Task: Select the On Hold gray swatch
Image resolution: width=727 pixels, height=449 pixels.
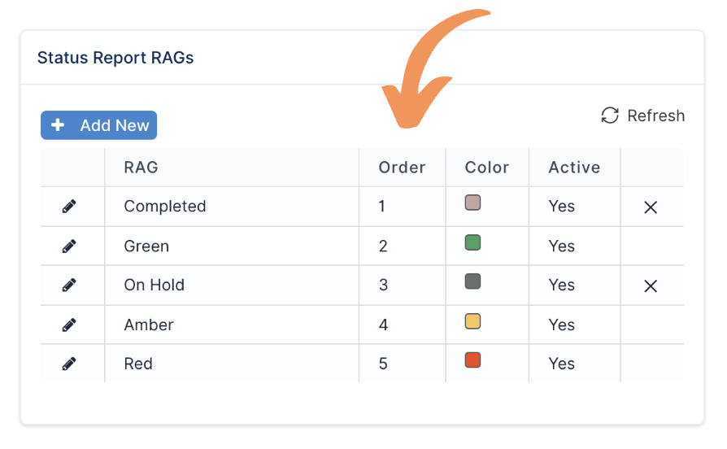Action: (x=472, y=281)
